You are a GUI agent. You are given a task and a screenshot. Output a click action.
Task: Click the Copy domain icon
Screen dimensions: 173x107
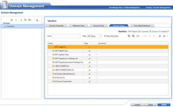[x=21, y=20]
